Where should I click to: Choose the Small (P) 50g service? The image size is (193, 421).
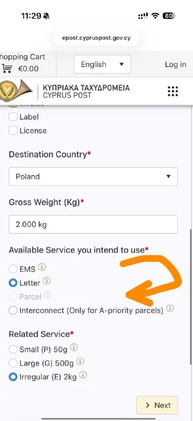coord(13,349)
